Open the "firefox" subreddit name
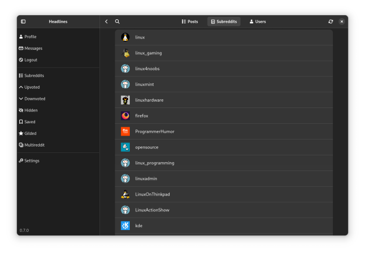 (142, 116)
